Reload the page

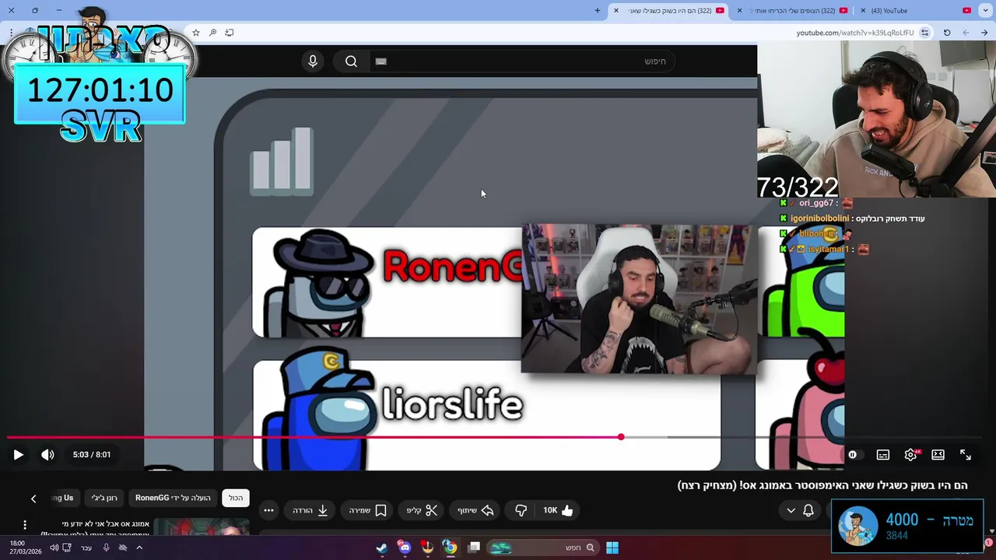tap(947, 33)
